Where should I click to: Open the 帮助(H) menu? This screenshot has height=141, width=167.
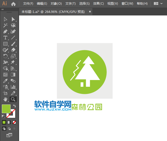pyautogui.click(x=142, y=4)
